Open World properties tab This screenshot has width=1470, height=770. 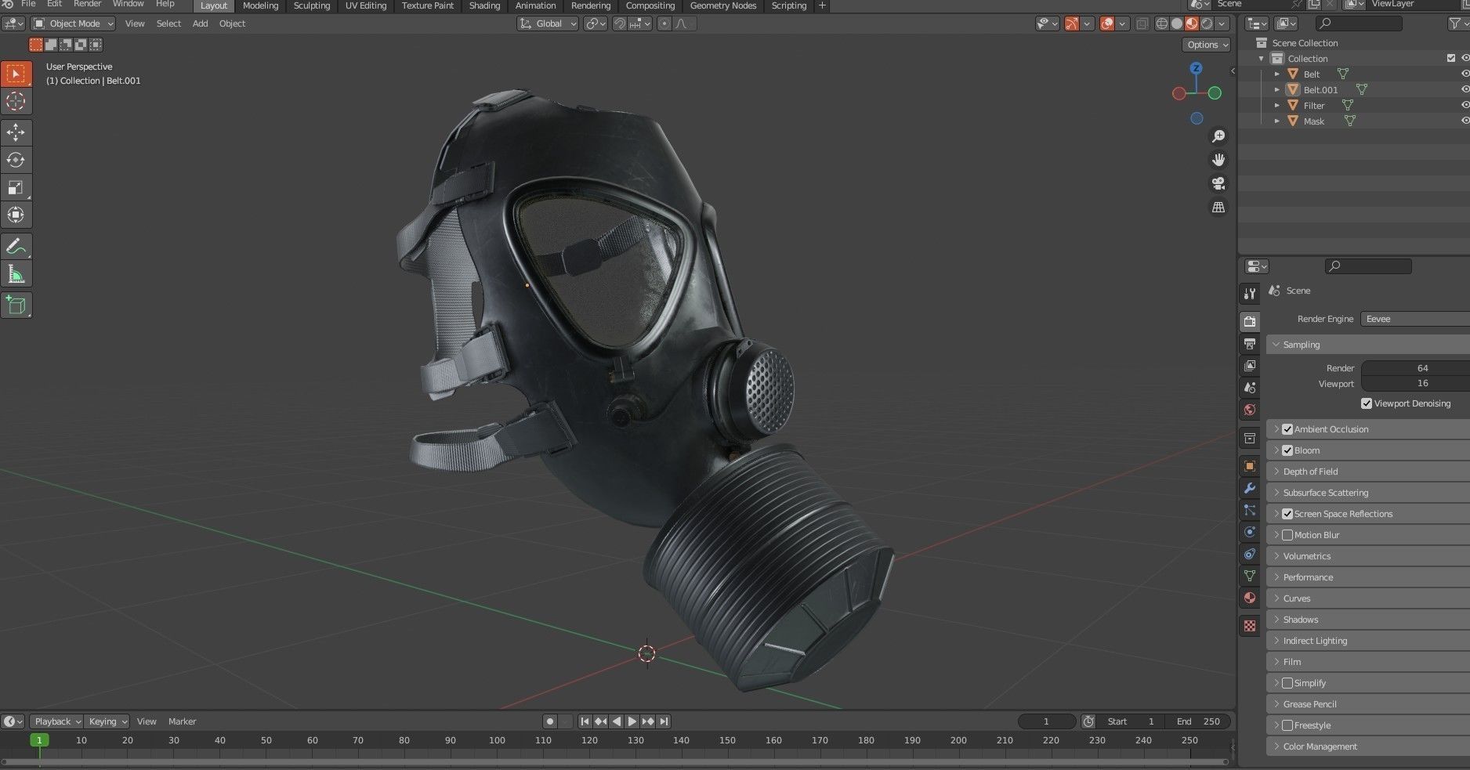pos(1250,410)
